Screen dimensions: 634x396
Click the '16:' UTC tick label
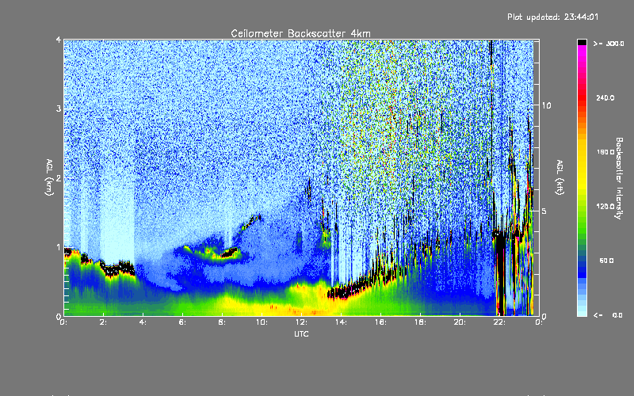(x=380, y=322)
